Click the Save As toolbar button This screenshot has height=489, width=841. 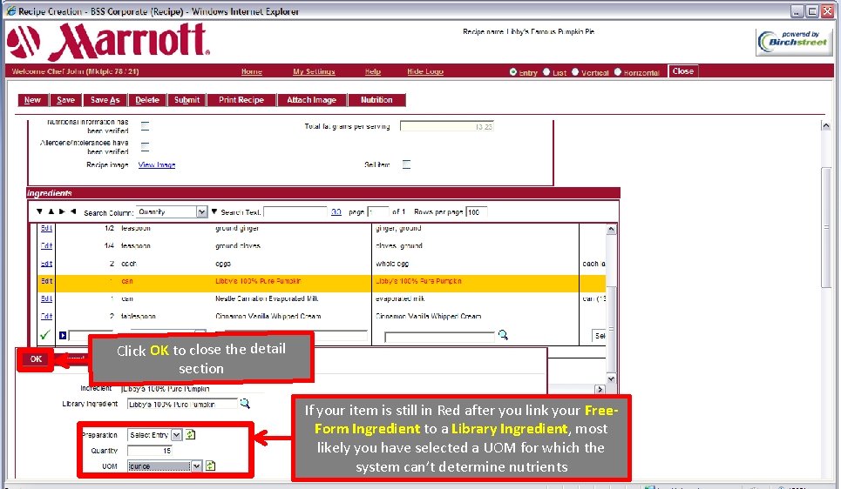105,100
